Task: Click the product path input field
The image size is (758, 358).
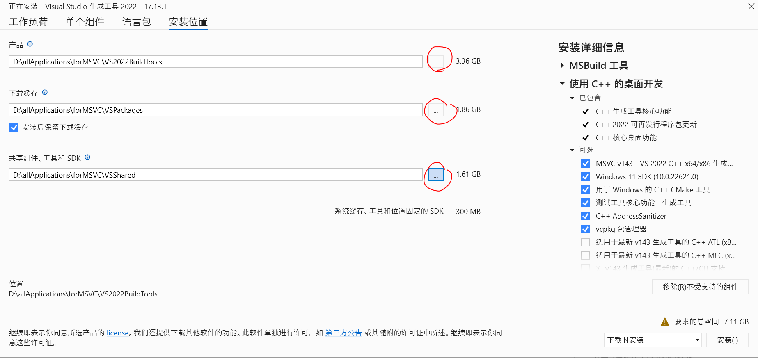Action: (215, 62)
